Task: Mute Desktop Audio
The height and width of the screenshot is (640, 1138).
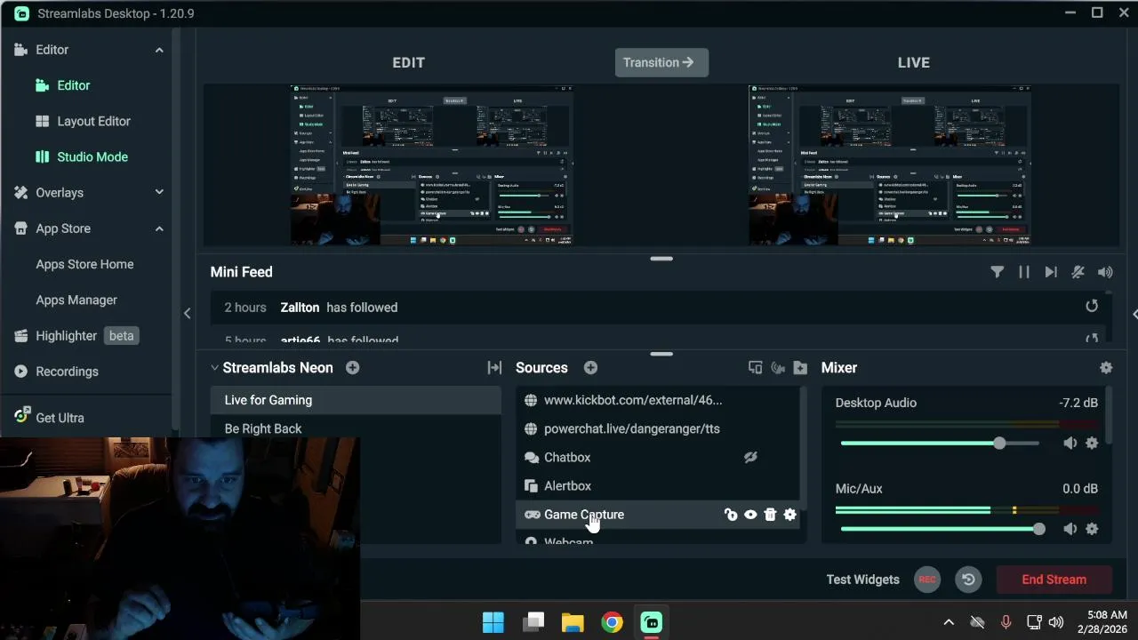Action: [1070, 443]
